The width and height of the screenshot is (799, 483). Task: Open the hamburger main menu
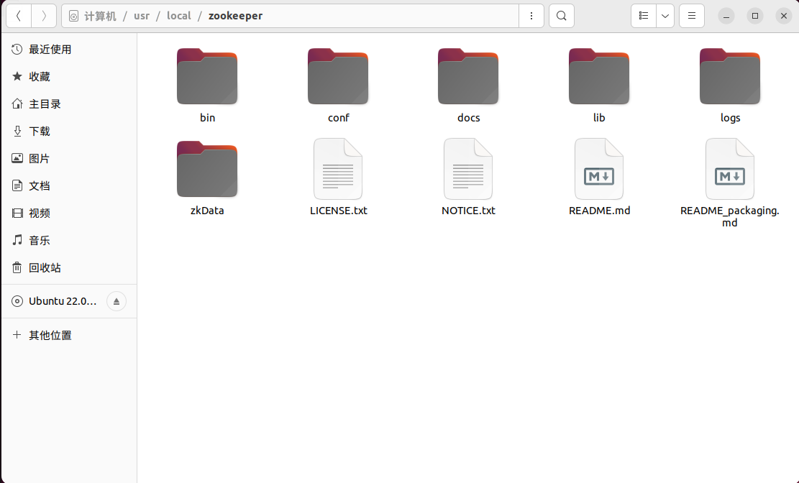(x=691, y=16)
